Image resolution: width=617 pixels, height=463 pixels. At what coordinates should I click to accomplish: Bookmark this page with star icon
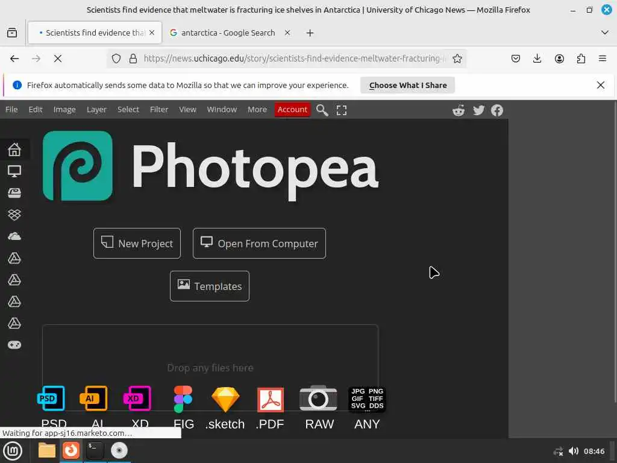click(x=457, y=58)
